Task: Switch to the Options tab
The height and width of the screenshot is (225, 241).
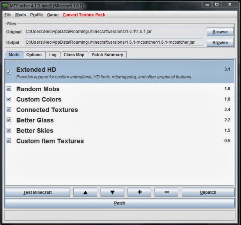Action: coord(34,55)
